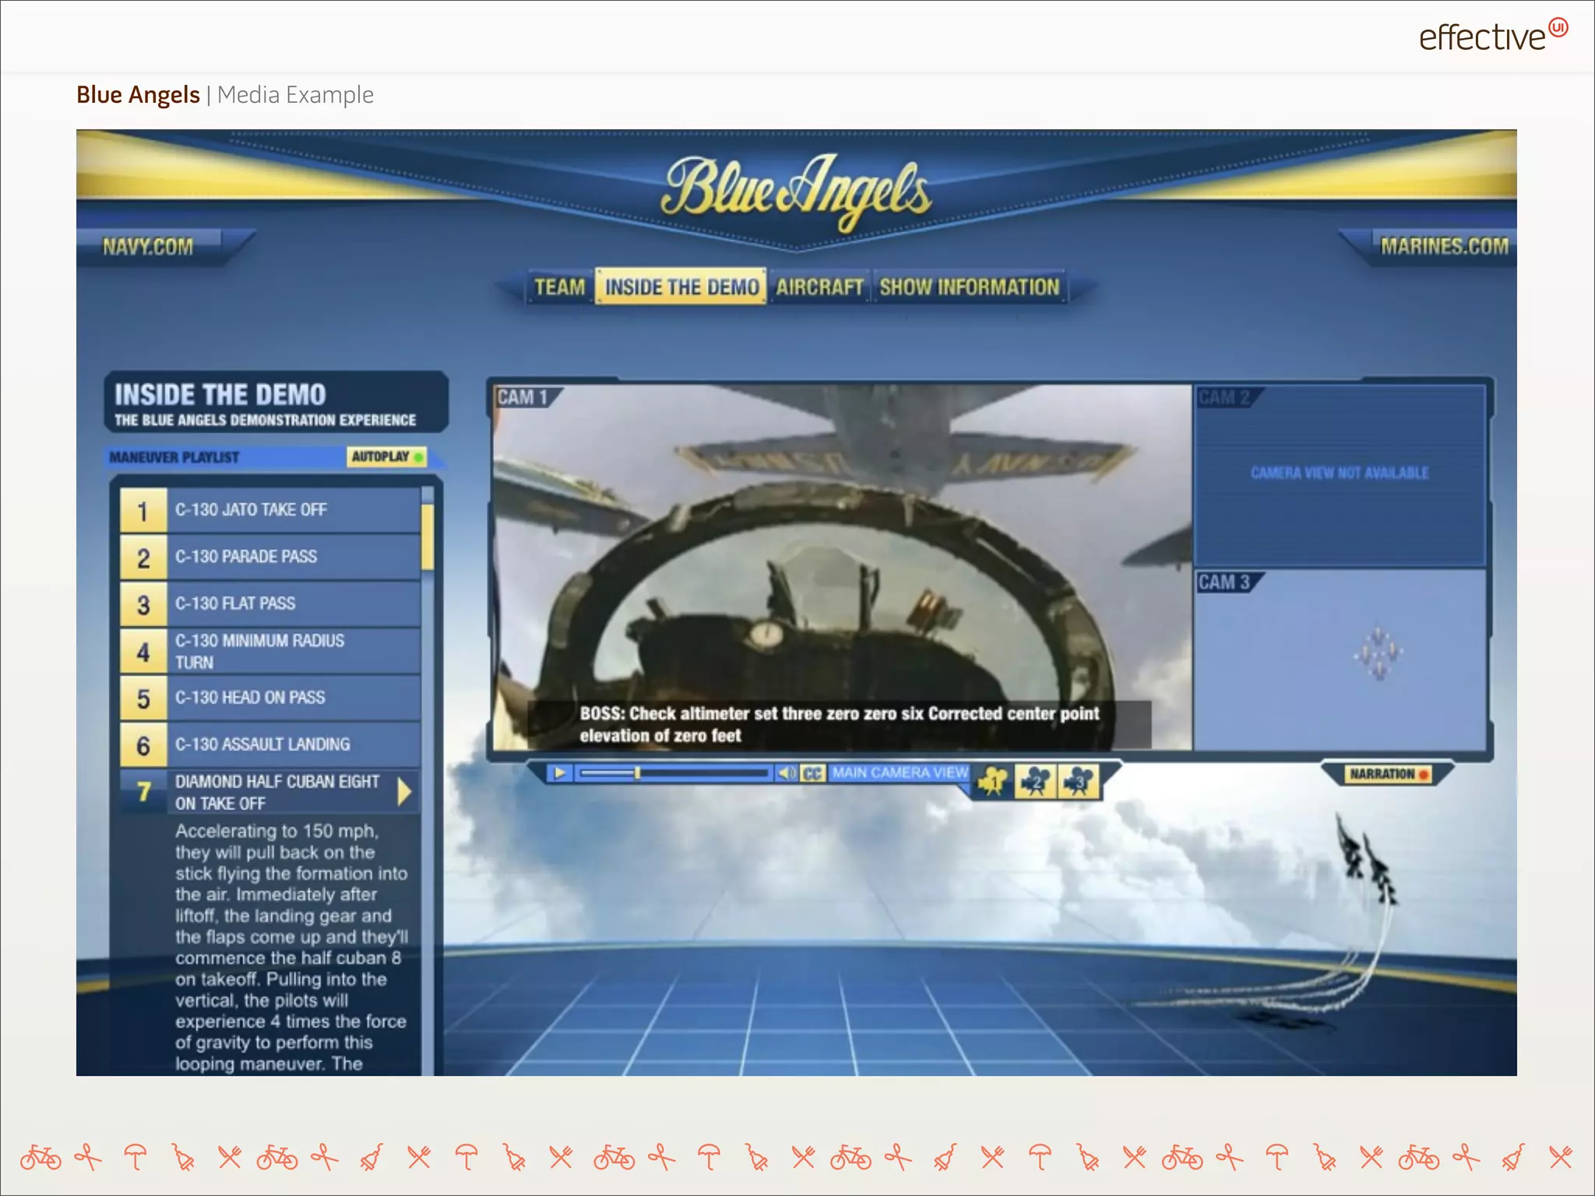The width and height of the screenshot is (1595, 1196).
Task: Click playlist number 4 badge
Action: [x=143, y=652]
